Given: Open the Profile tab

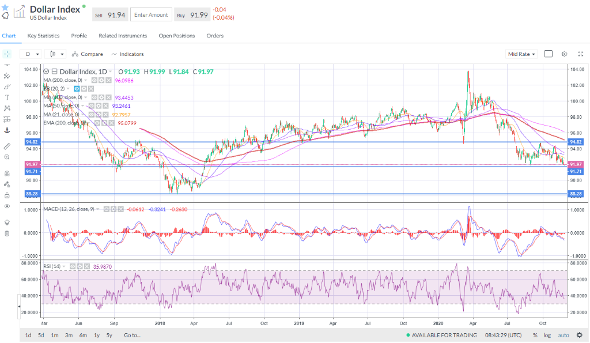Looking at the screenshot, I should pyautogui.click(x=79, y=35).
